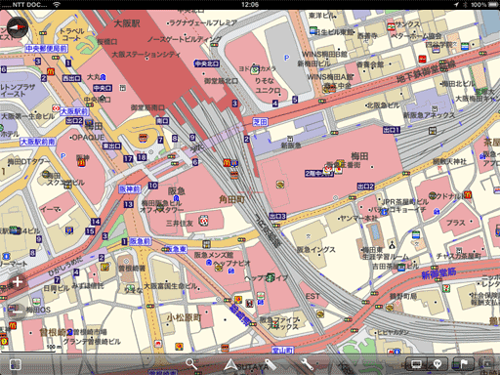Tap the ヤンマー本社 label
The width and height of the screenshot is (500, 375).
tap(359, 218)
